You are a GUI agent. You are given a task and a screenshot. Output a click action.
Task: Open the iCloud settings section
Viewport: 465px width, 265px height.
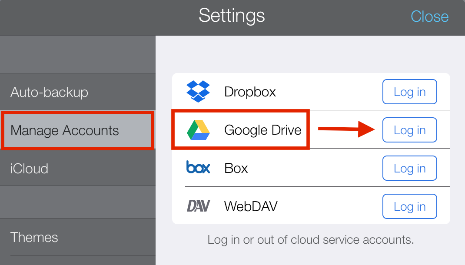[x=78, y=169]
